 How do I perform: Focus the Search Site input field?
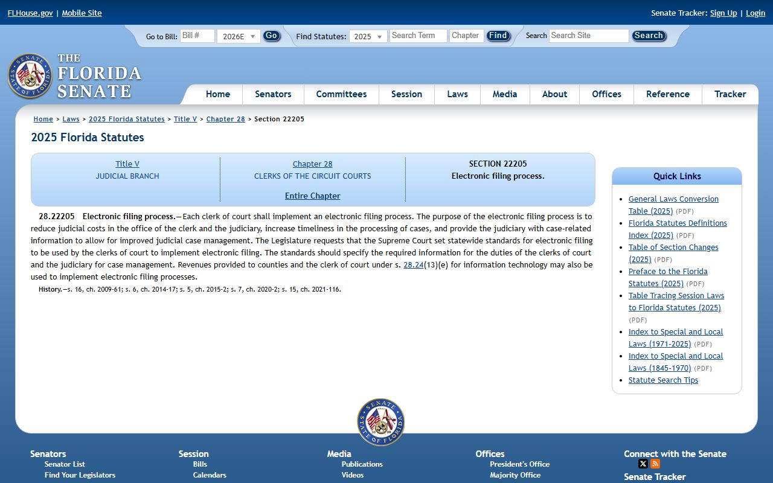[x=589, y=36]
